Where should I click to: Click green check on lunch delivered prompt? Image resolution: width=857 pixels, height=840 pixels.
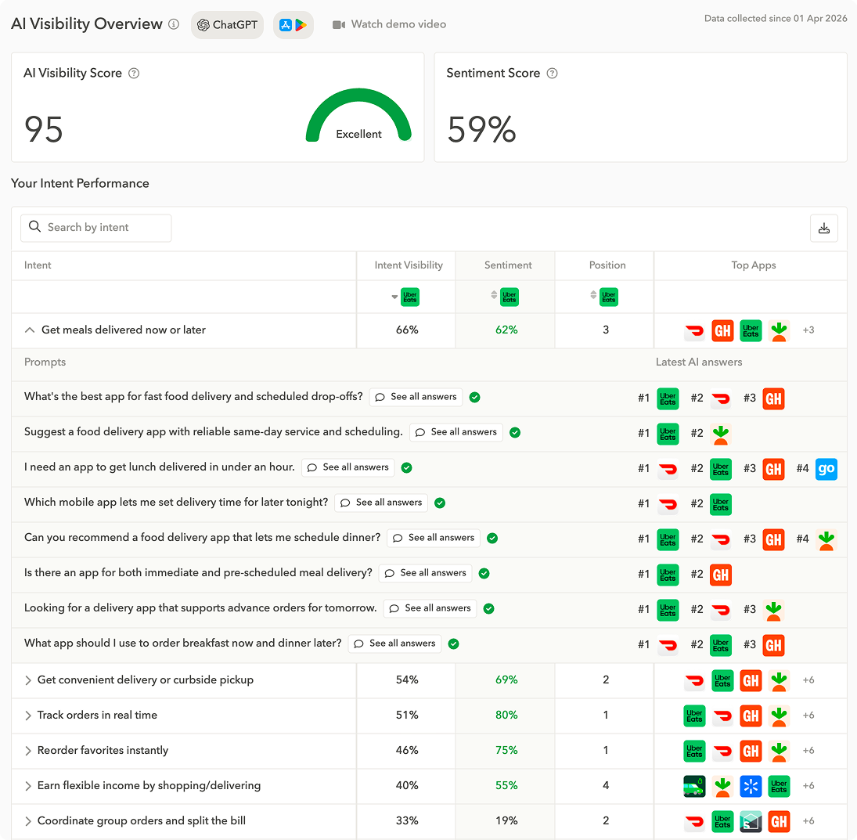(407, 467)
